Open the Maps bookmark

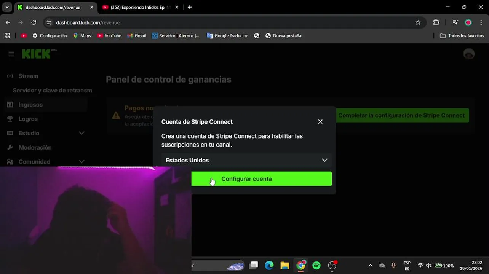(82, 36)
